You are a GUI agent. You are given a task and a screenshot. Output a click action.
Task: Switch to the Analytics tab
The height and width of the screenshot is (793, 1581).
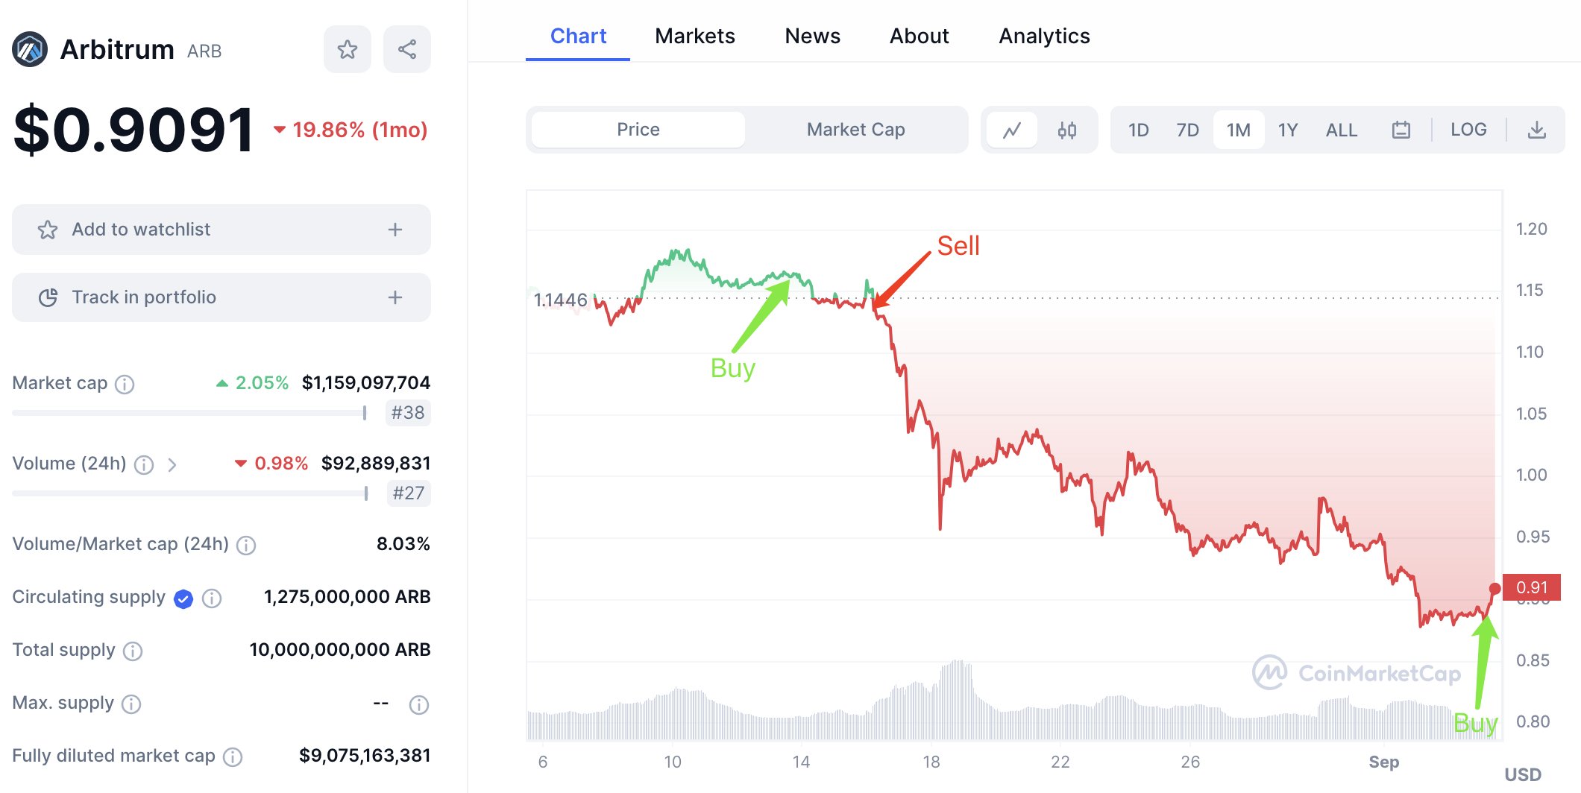[1043, 36]
